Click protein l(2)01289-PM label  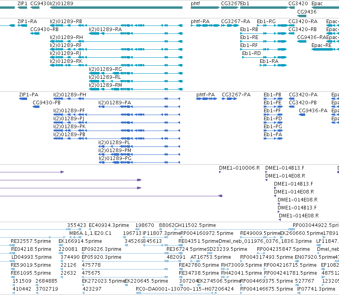[115, 150]
